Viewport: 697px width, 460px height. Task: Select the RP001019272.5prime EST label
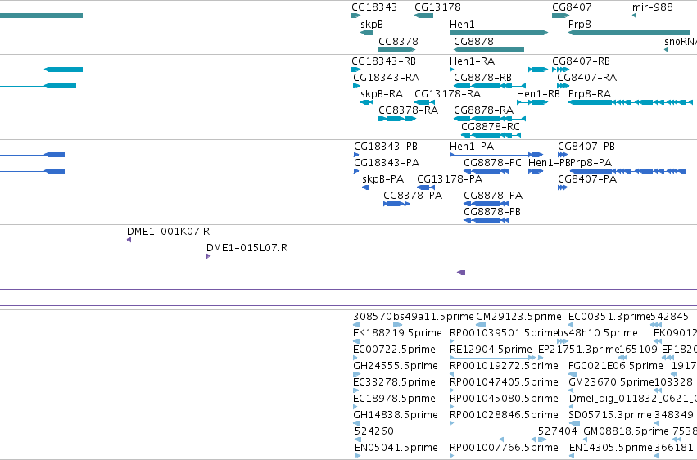tap(504, 366)
